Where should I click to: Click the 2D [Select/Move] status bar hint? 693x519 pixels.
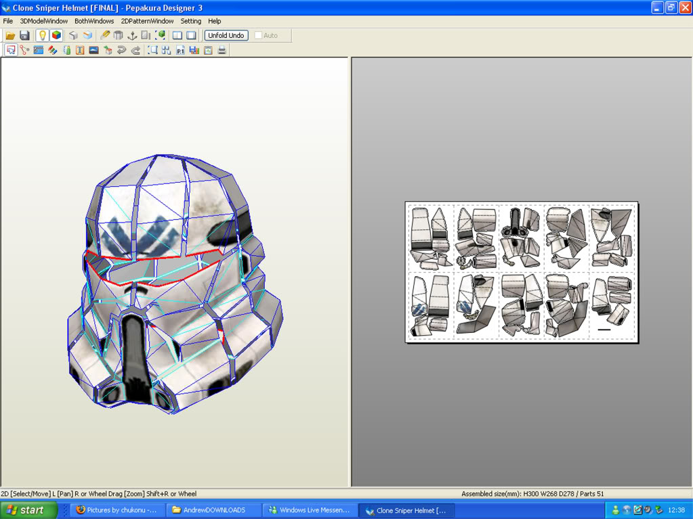coord(99,494)
